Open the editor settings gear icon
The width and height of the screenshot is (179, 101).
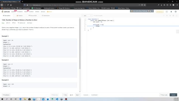[173, 16]
